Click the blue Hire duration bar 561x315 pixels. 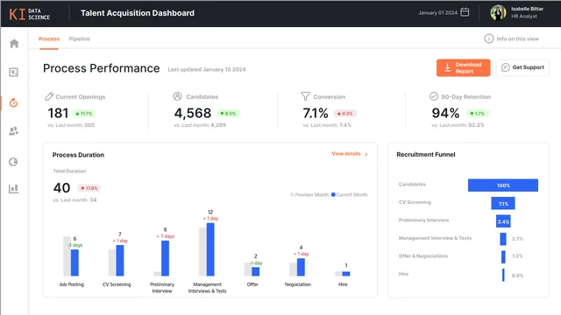pyautogui.click(x=346, y=274)
